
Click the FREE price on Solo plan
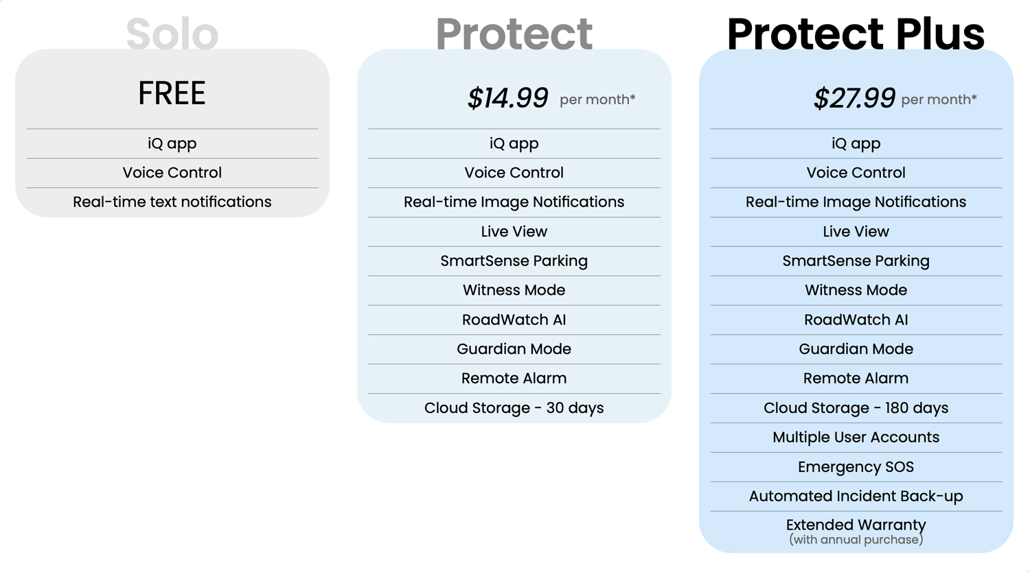[x=172, y=93]
